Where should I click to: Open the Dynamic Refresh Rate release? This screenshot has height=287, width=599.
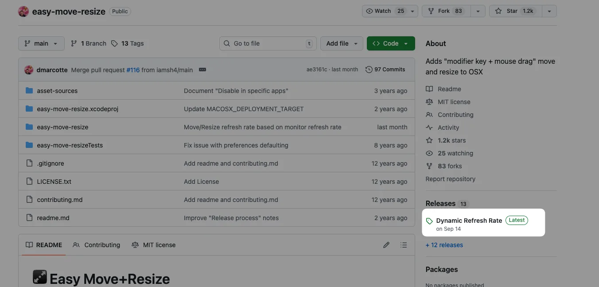(469, 221)
